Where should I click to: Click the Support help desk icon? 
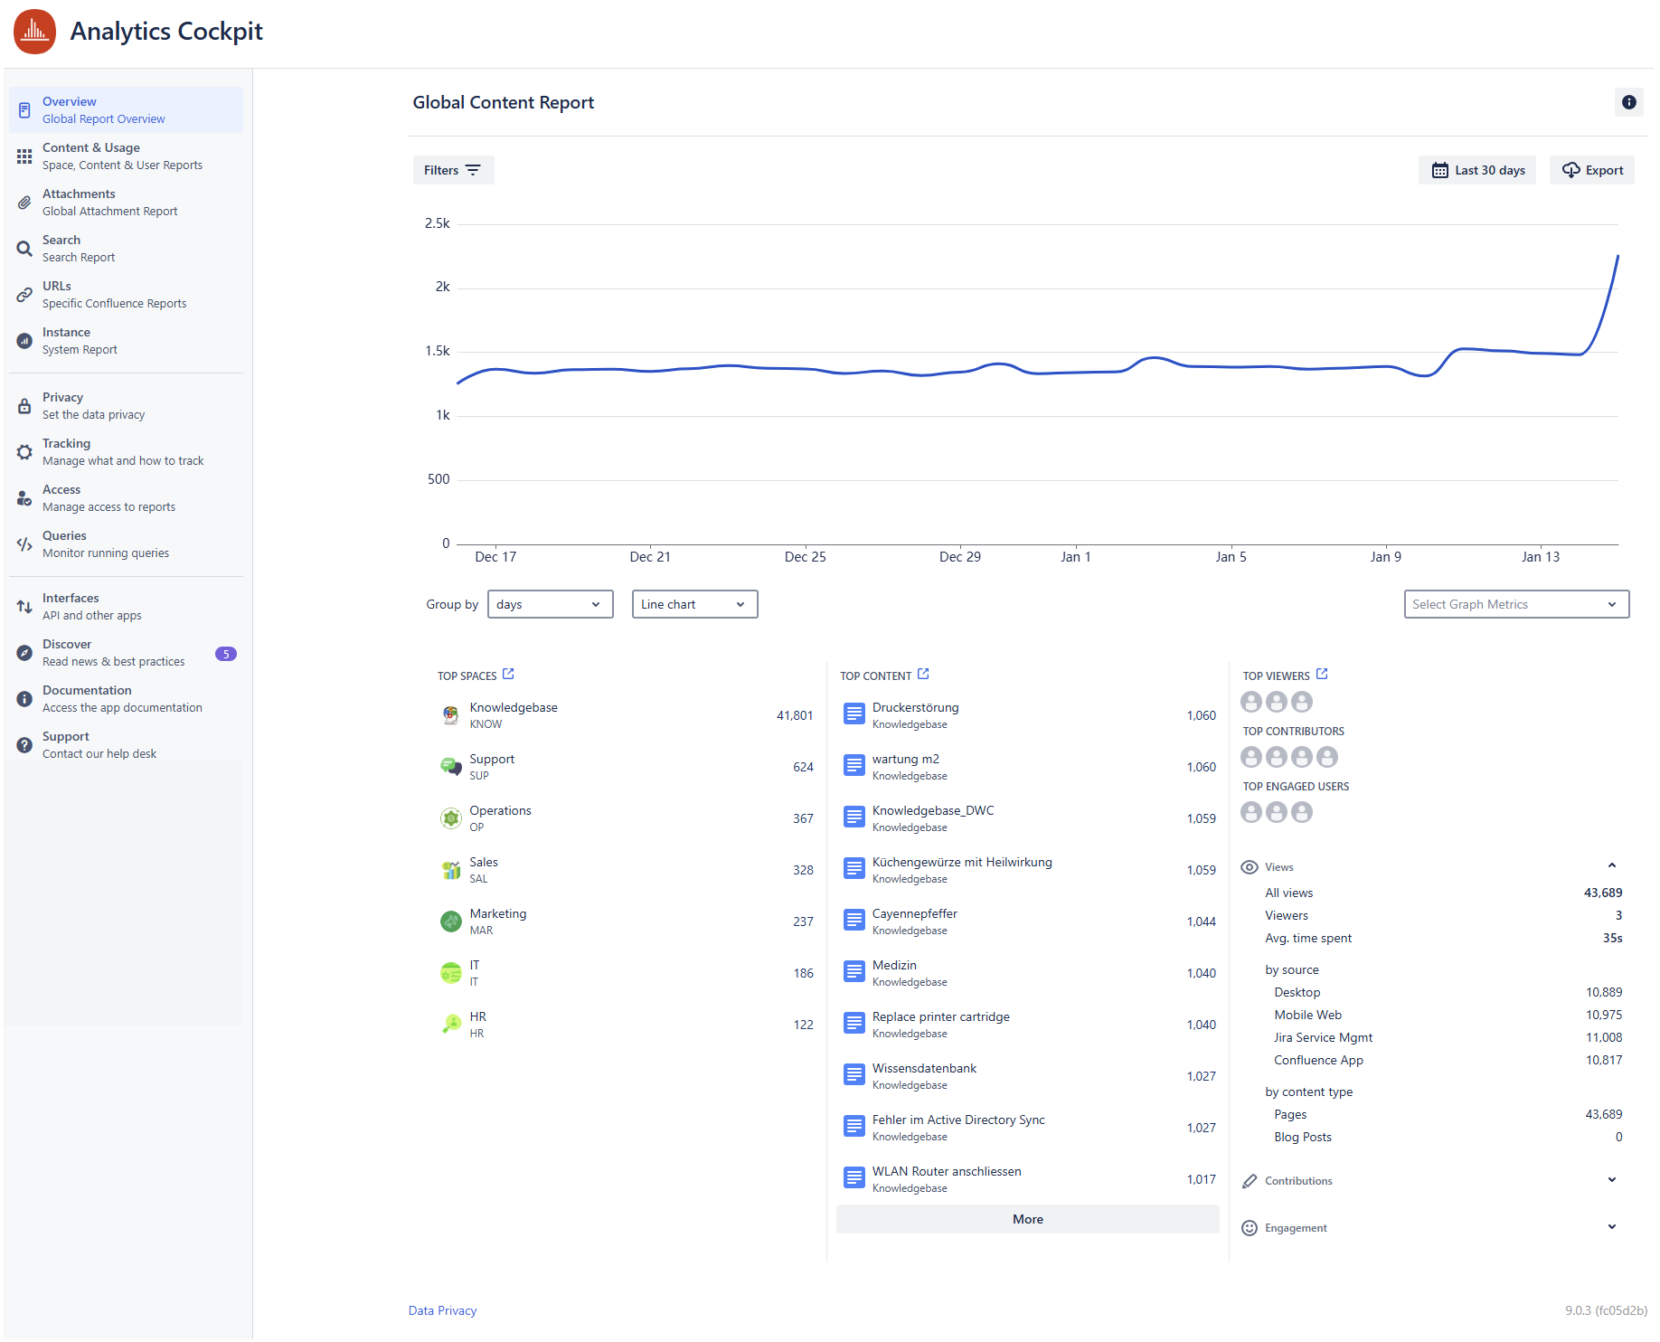(x=24, y=745)
